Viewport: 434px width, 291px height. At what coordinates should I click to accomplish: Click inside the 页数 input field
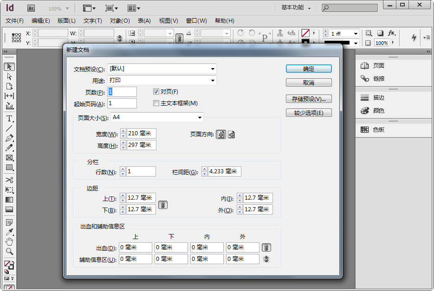tap(122, 91)
